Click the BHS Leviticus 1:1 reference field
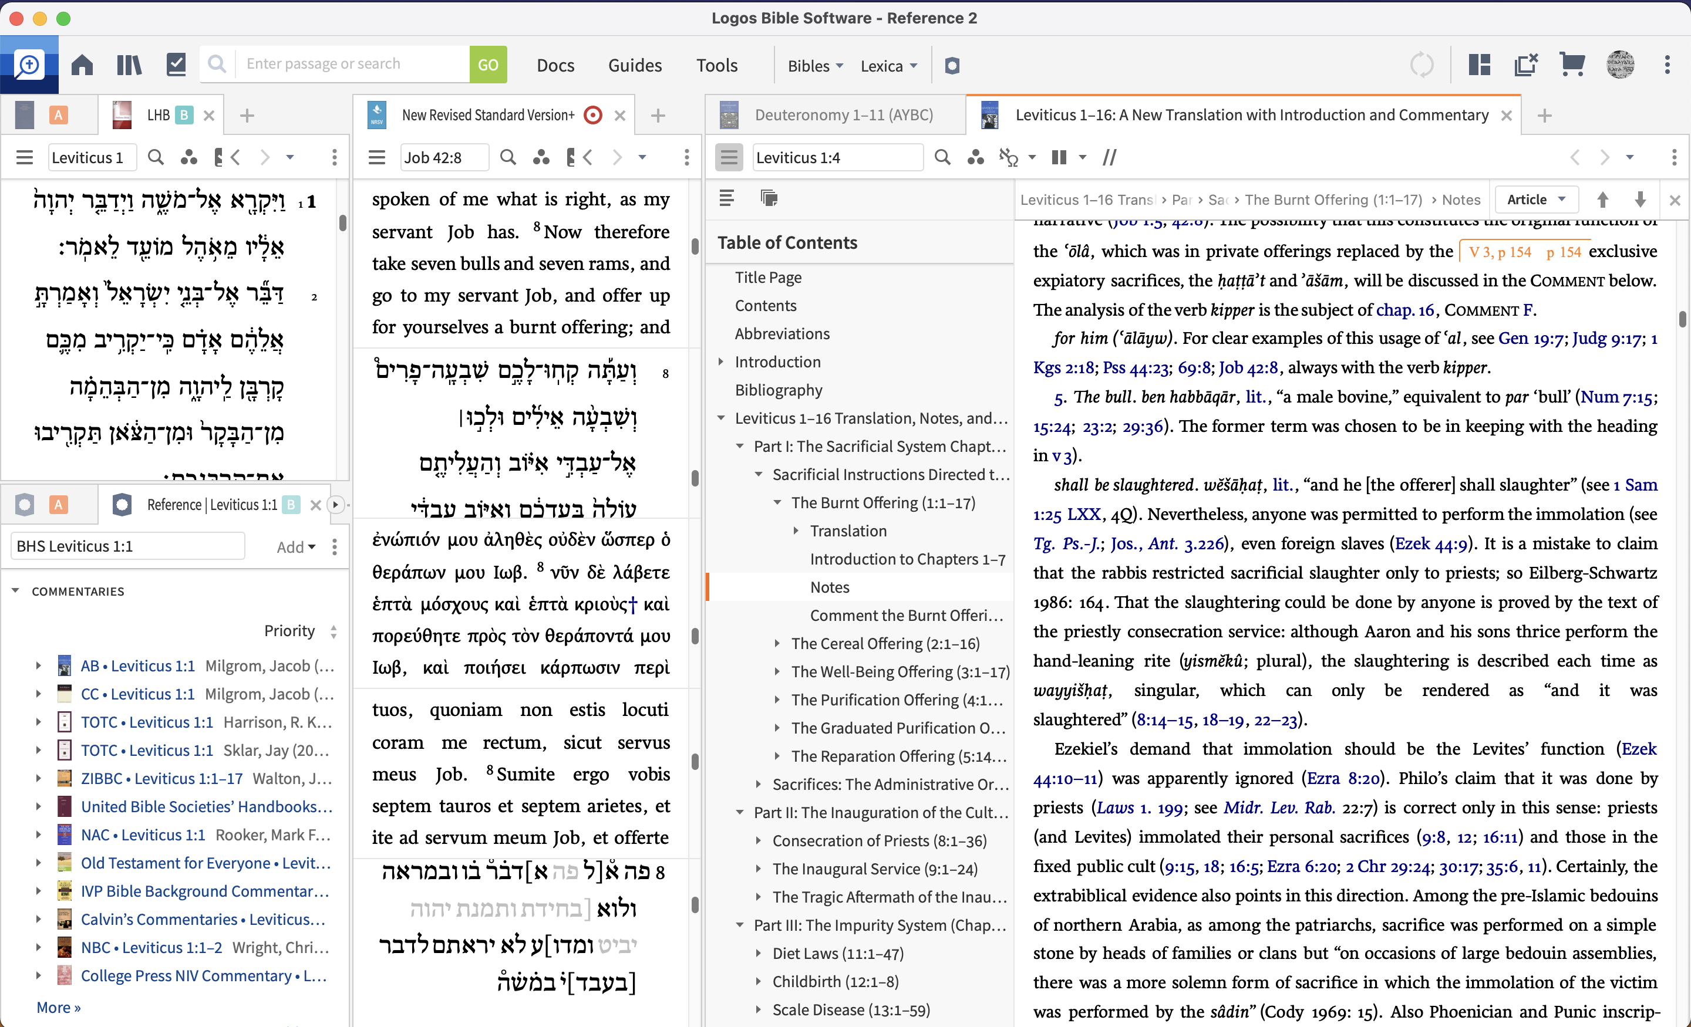The width and height of the screenshot is (1691, 1027). coord(127,546)
